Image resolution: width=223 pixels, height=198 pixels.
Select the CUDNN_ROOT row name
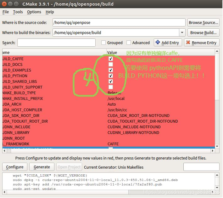coord(14,138)
